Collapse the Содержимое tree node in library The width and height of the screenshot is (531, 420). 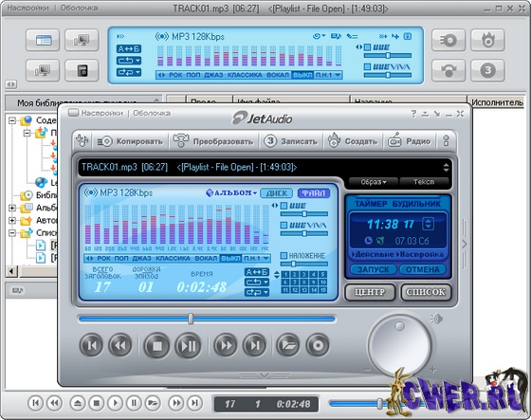[x=12, y=120]
